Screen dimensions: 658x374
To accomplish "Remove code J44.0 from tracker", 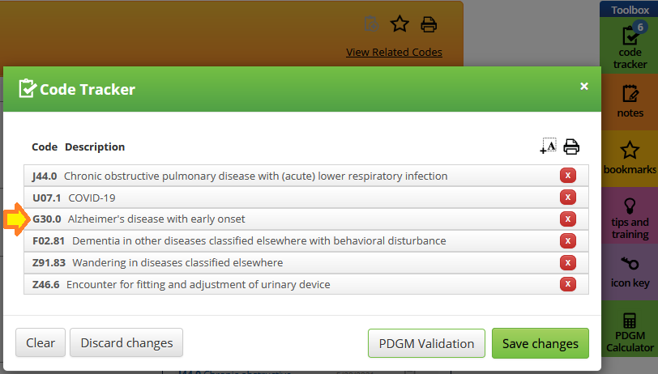I will click(568, 175).
